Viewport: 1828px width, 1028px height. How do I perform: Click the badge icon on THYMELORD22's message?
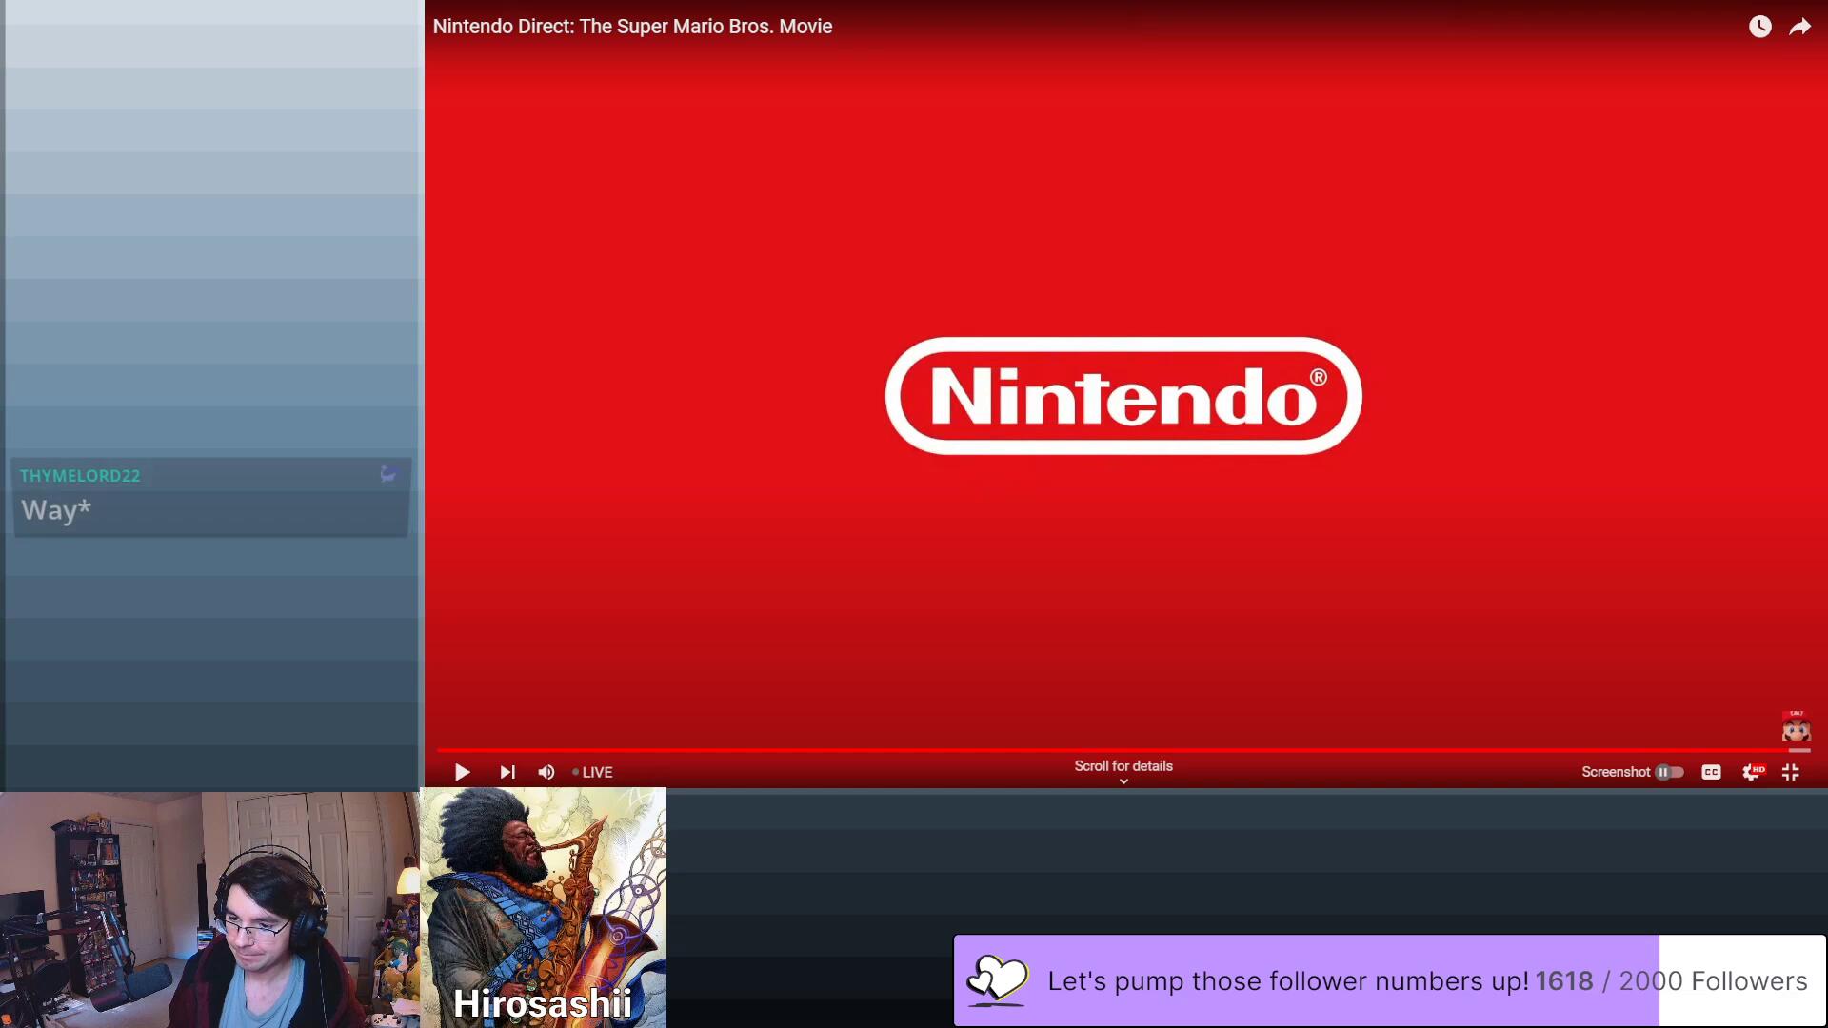point(388,473)
